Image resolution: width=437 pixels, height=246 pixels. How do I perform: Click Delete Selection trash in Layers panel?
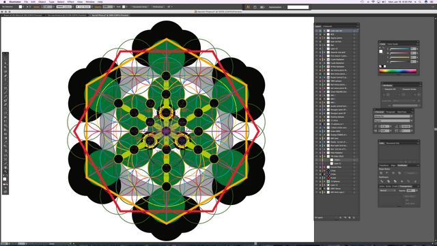pyautogui.click(x=354, y=217)
